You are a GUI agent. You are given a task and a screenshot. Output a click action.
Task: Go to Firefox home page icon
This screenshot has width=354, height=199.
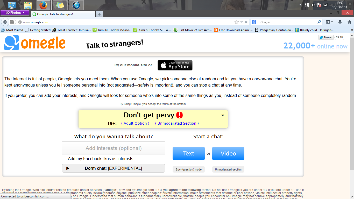[x=349, y=22]
